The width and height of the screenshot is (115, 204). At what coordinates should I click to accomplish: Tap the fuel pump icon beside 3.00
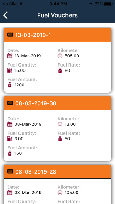click(x=10, y=139)
